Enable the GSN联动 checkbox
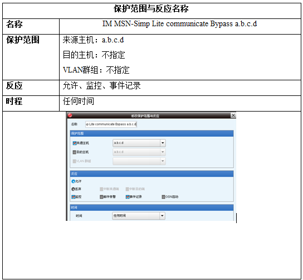 tap(164, 197)
